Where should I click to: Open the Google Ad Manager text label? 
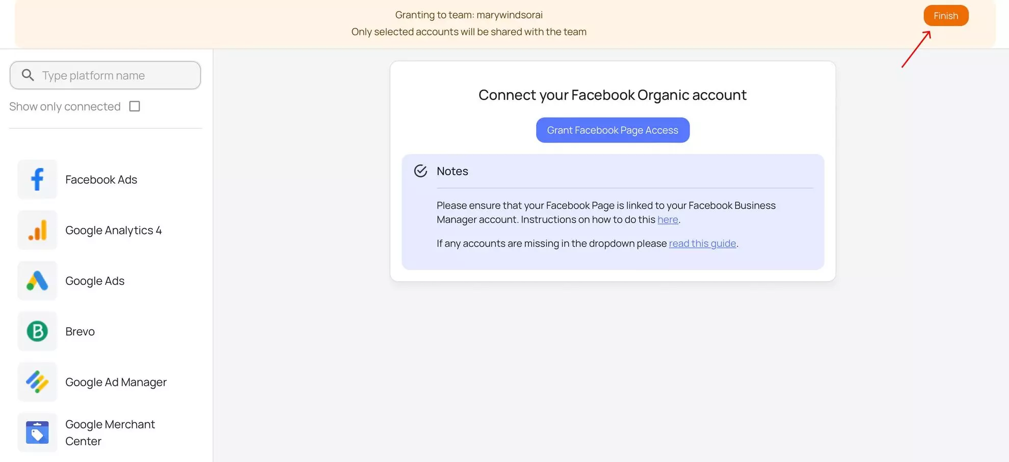pyautogui.click(x=116, y=382)
